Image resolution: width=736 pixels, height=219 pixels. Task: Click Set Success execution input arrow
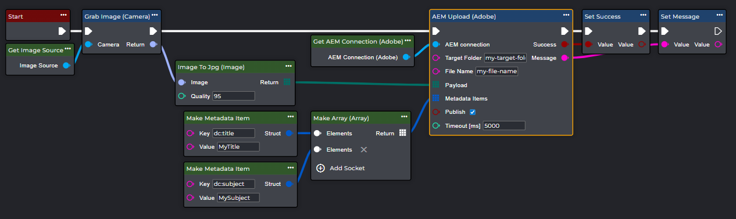pyautogui.click(x=588, y=31)
